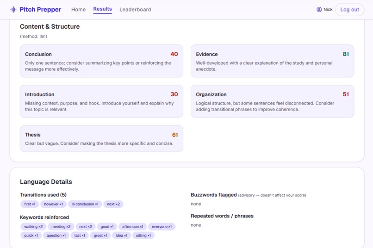Click the Conclusion feedback about one sentence
Image resolution: width=373 pixels, height=248 pixels.
98,66
